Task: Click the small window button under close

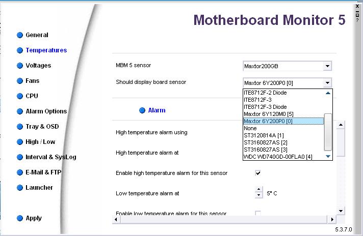Action: (357, 14)
